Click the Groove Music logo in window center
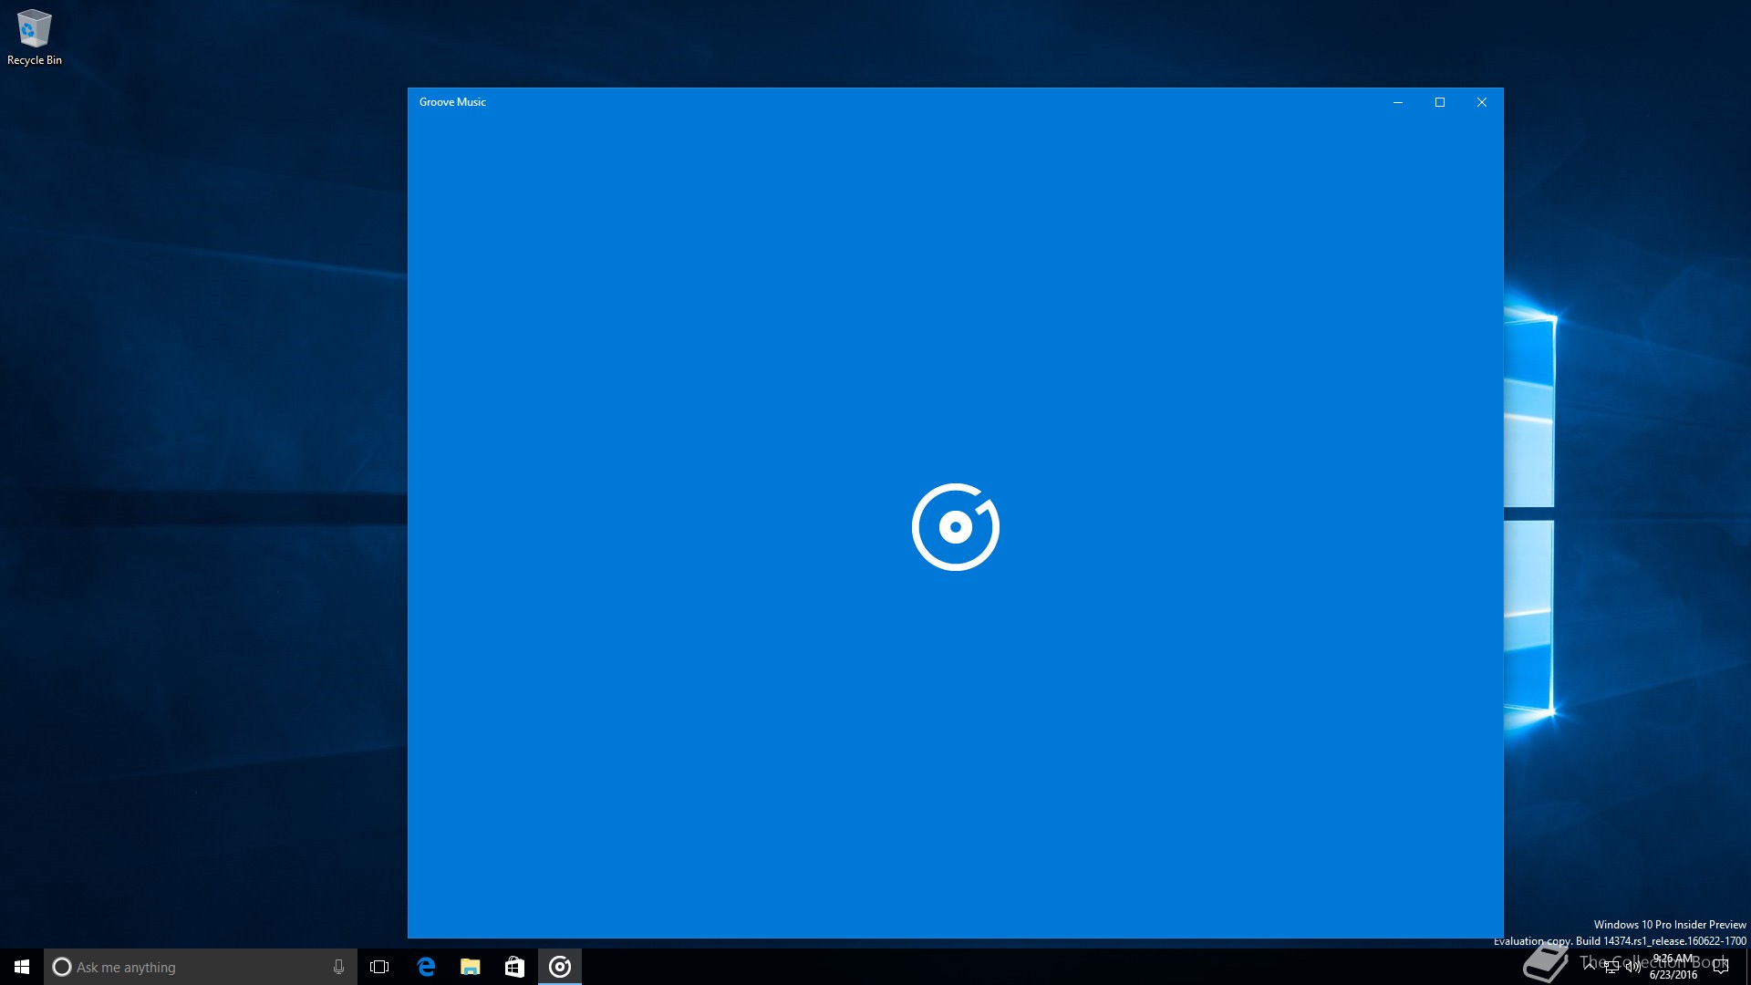 point(955,527)
